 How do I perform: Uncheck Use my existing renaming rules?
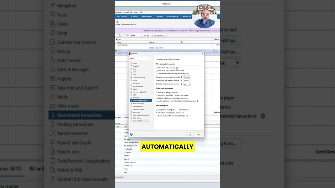tap(157, 110)
